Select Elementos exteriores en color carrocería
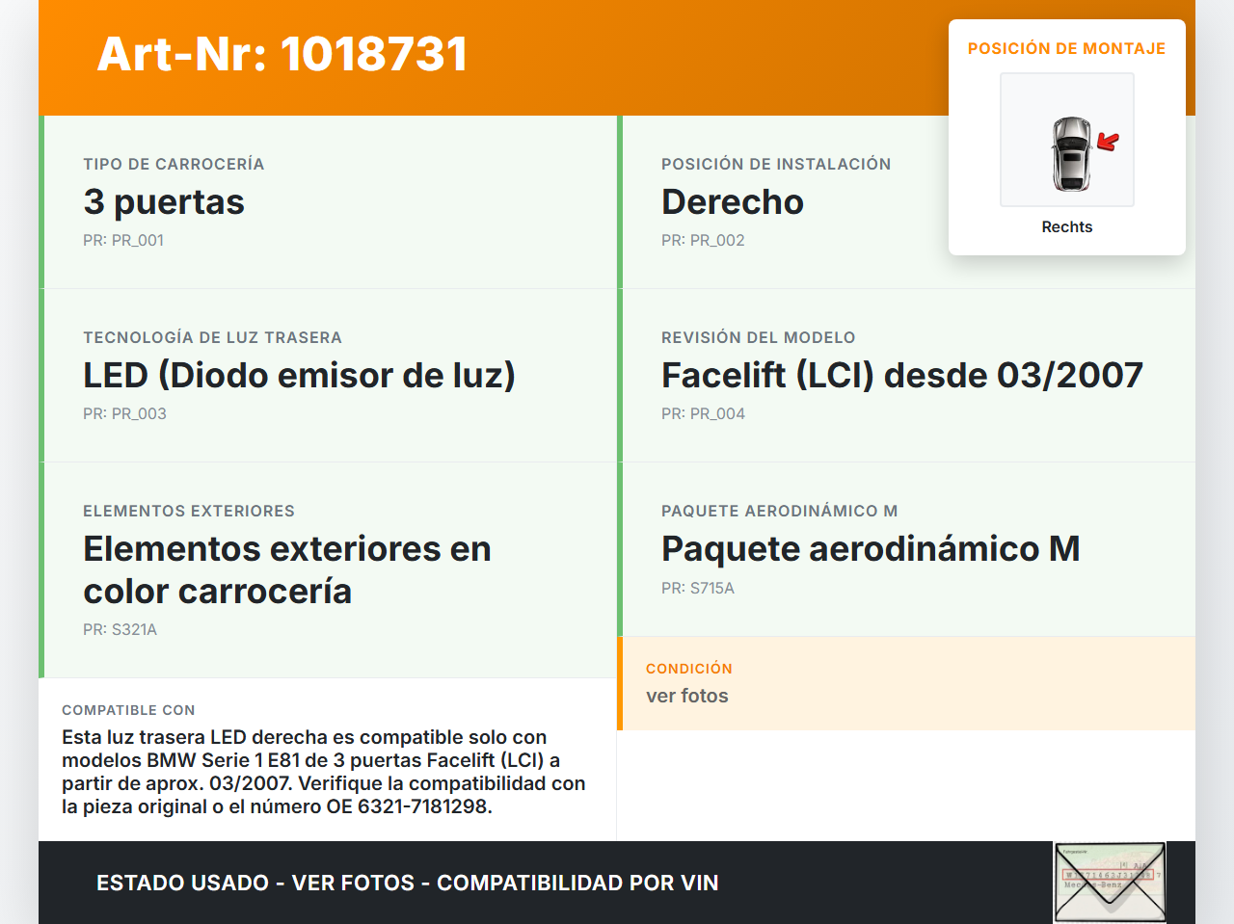Image resolution: width=1234 pixels, height=924 pixels. [286, 569]
